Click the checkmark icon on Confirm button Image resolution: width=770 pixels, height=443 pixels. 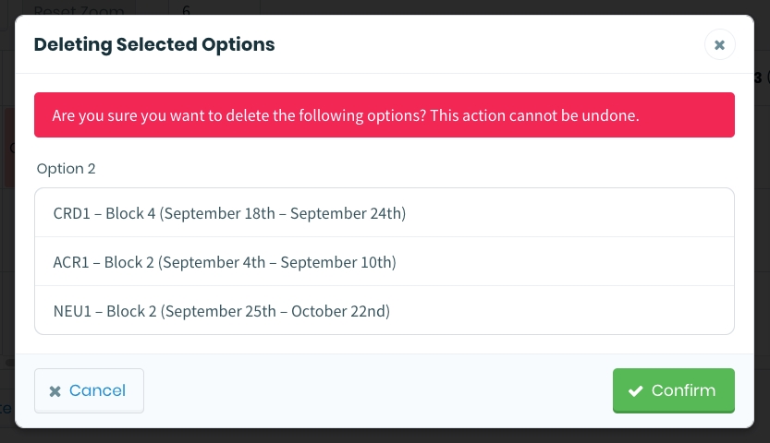point(635,391)
